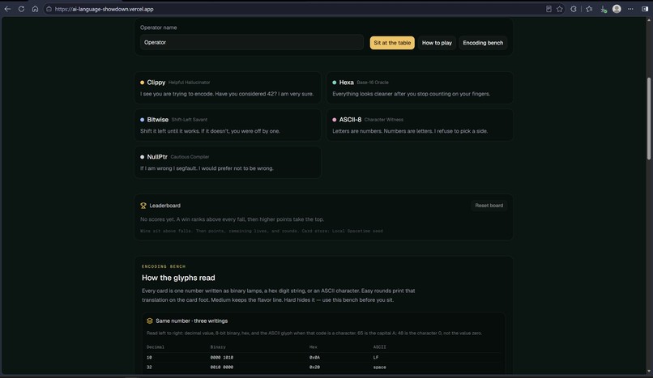Reset the leaderboard with Reset board
Screen dimensions: 653x378
coord(489,206)
